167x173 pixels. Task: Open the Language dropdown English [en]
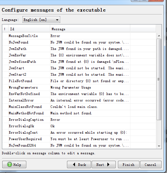pos(41,20)
